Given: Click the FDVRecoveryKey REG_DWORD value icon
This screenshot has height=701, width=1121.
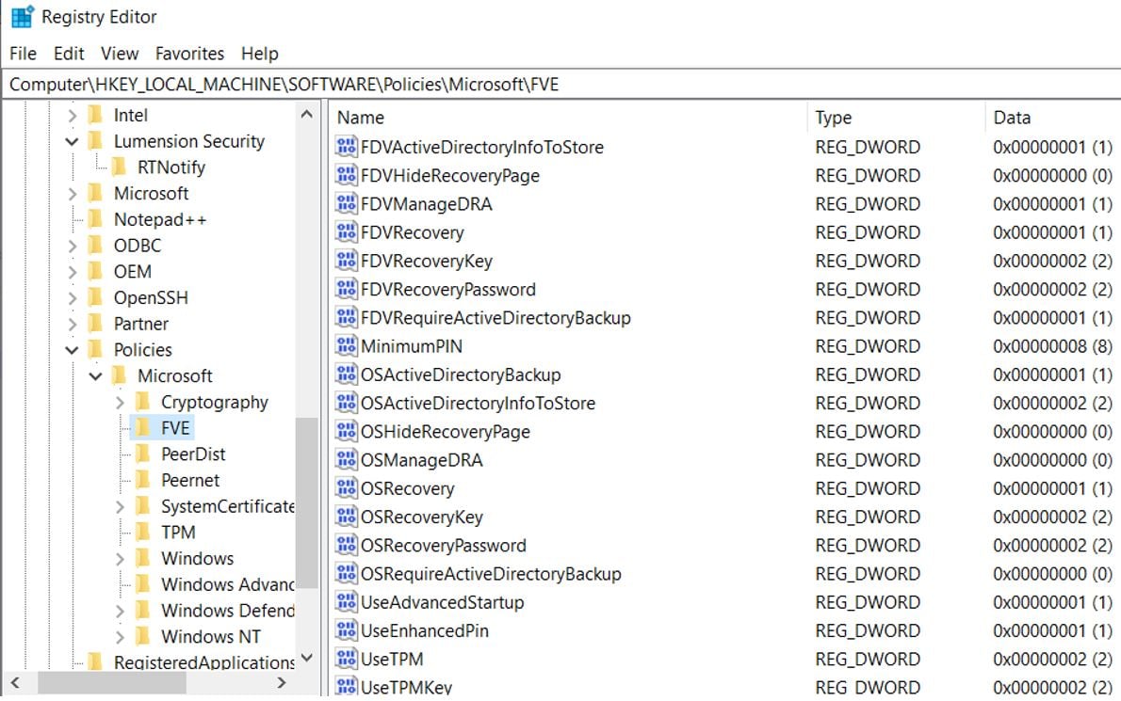Looking at the screenshot, I should 345,261.
